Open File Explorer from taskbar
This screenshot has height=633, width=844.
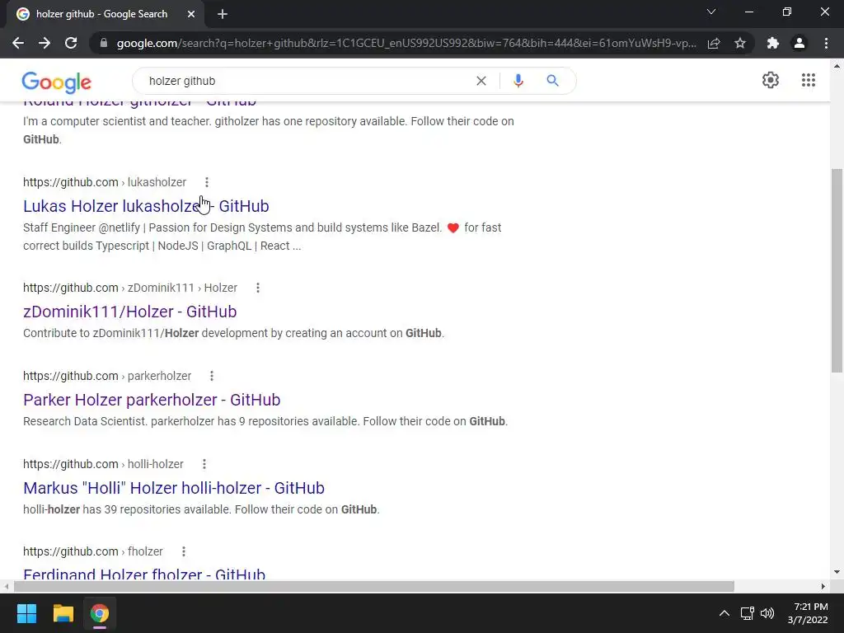63,613
